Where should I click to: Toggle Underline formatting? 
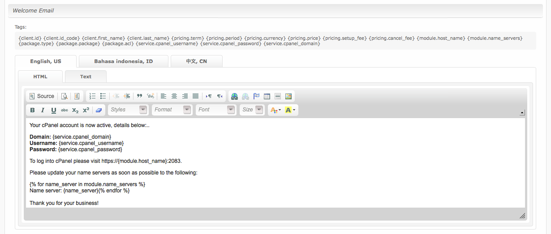point(54,110)
